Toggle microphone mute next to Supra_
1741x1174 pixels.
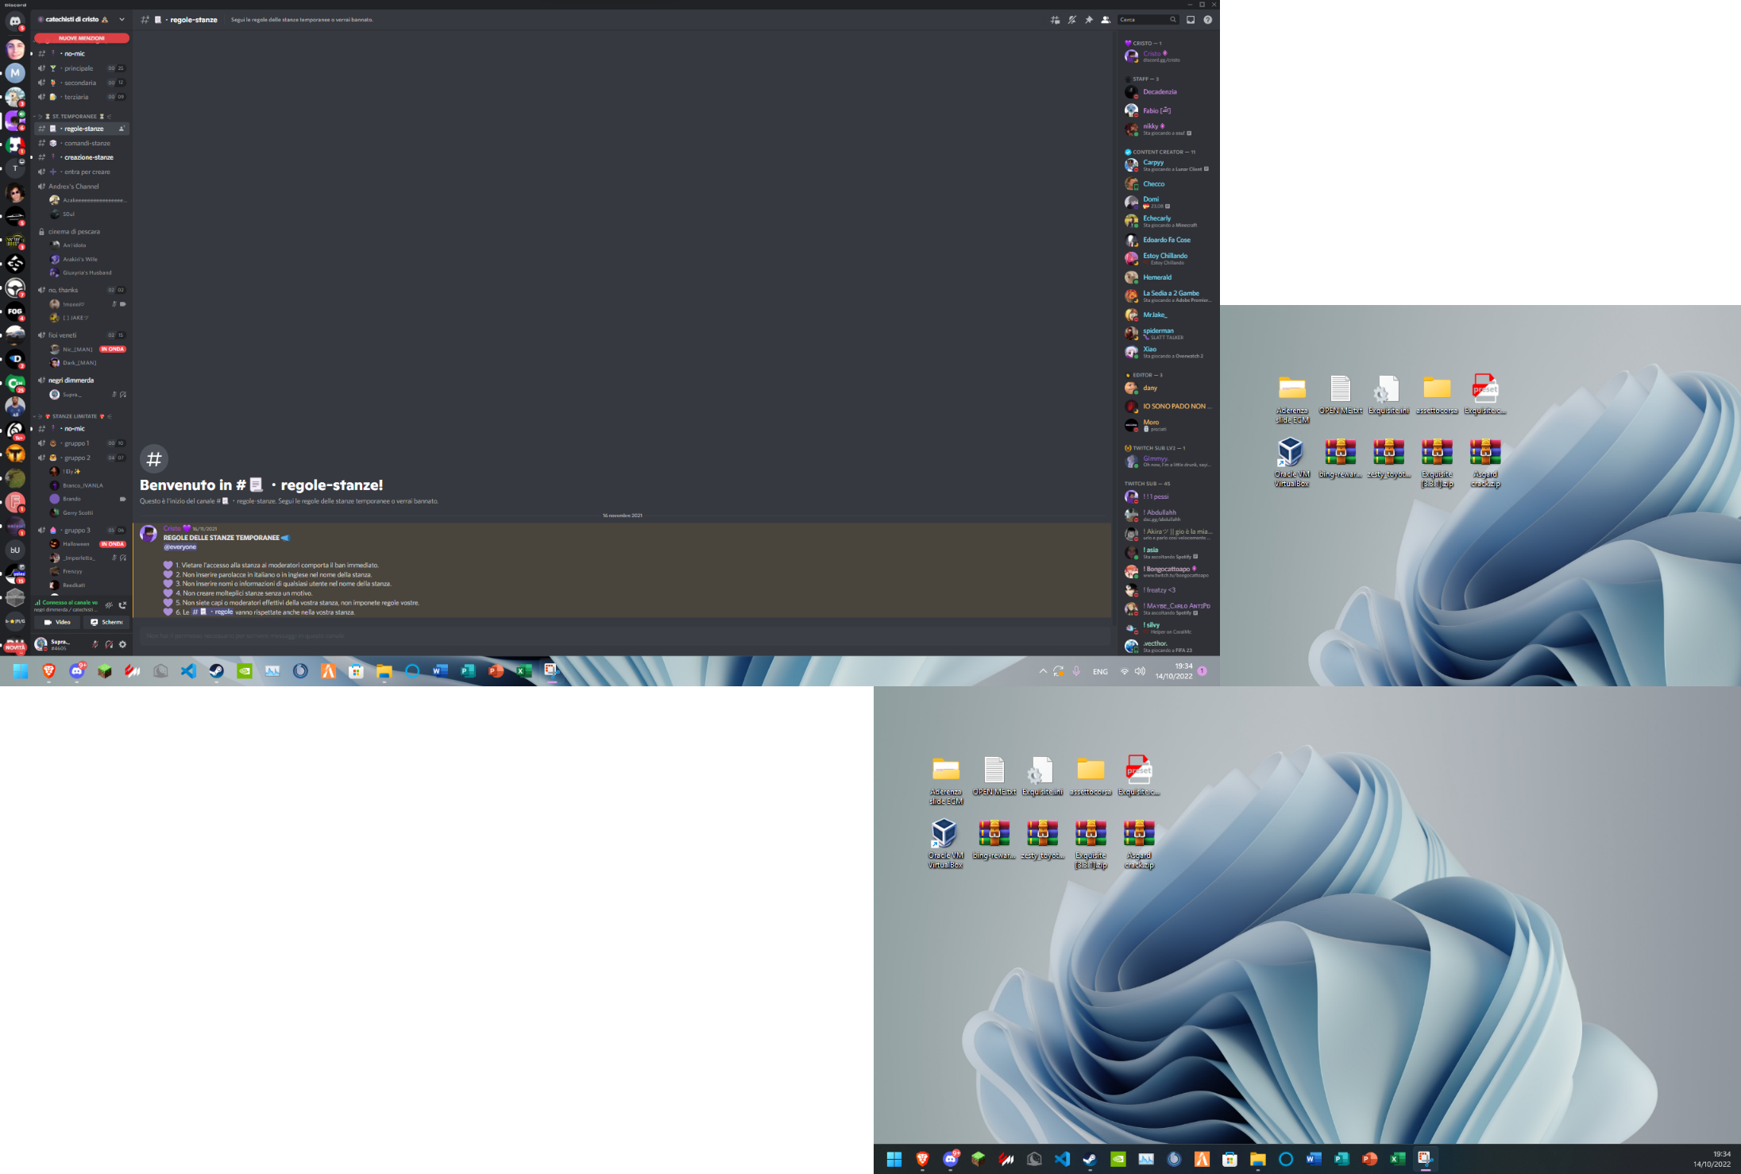coord(95,644)
